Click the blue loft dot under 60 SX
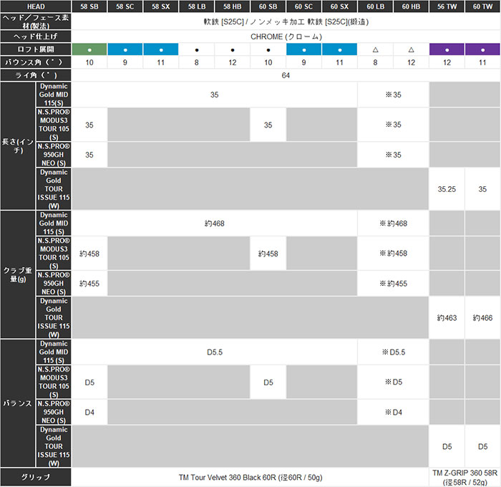Viewport: 501px width, 487px height. point(340,49)
